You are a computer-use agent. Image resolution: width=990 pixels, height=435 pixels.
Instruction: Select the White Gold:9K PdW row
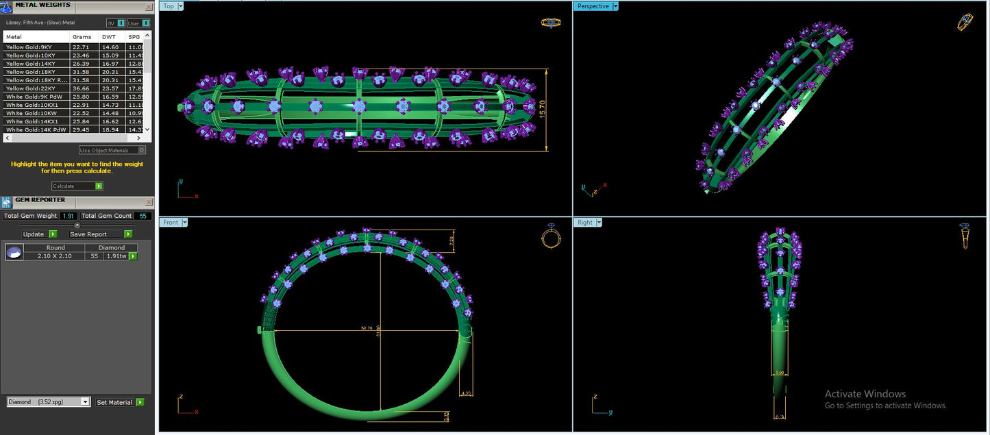tap(74, 97)
